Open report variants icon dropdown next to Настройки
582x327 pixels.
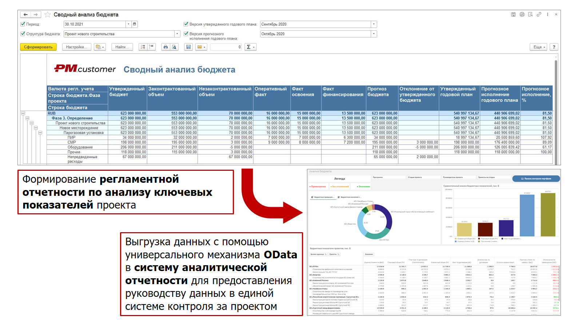pos(99,47)
